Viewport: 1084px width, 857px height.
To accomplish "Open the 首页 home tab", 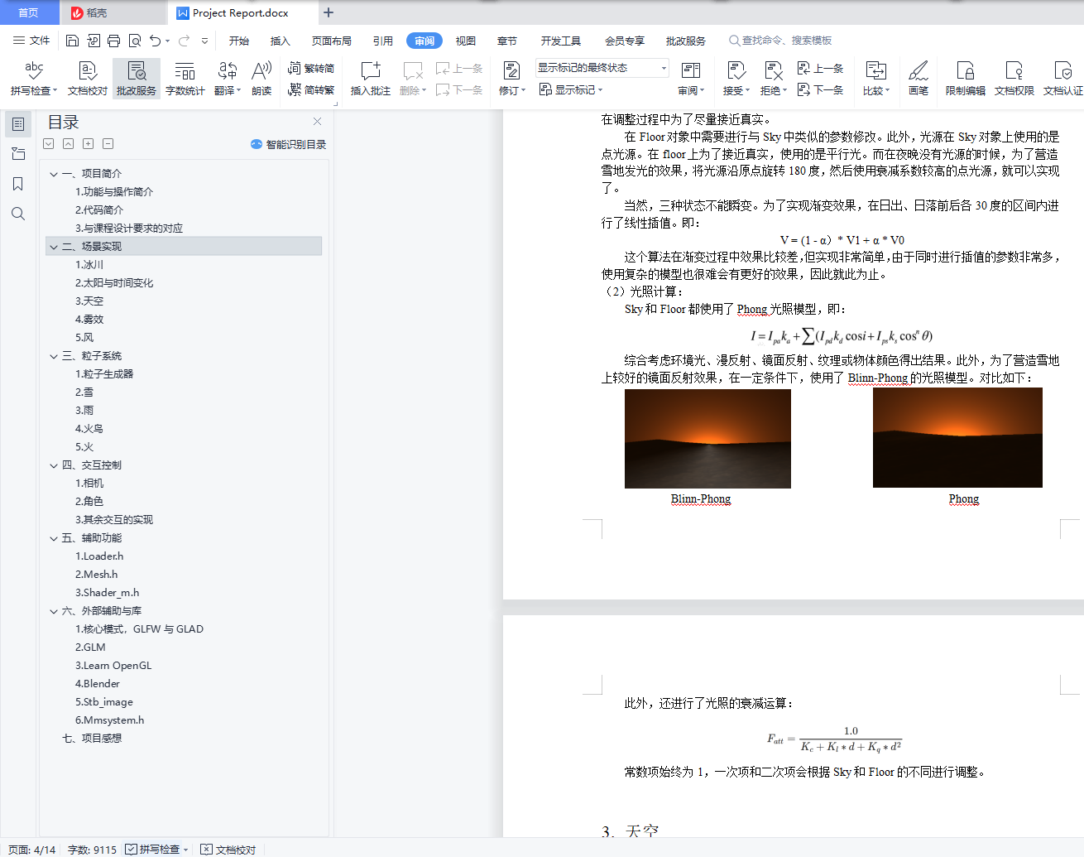I will 29,12.
